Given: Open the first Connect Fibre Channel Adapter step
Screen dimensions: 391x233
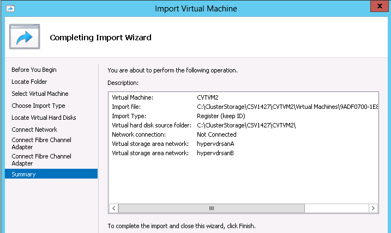Looking at the screenshot, I should click(x=41, y=143).
